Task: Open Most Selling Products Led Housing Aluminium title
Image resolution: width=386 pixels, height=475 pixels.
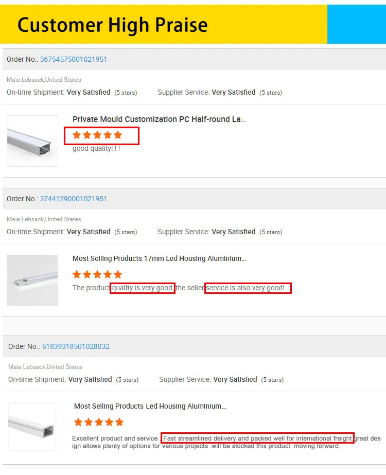Action: (x=150, y=407)
